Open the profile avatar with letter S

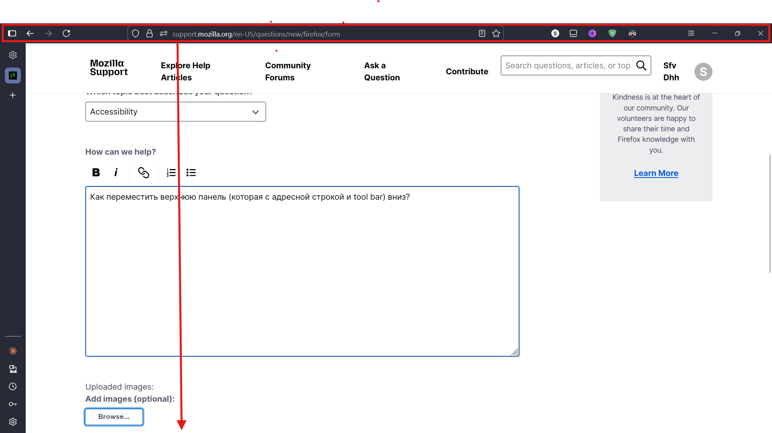click(703, 72)
